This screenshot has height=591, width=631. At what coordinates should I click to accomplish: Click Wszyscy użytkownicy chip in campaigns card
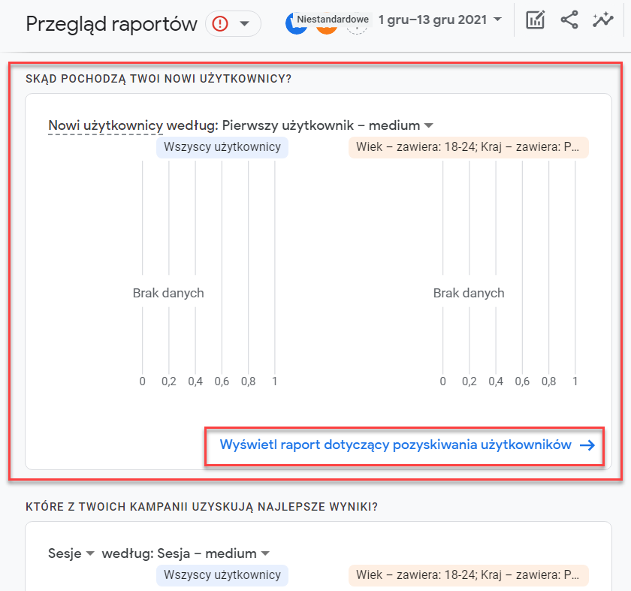click(222, 575)
